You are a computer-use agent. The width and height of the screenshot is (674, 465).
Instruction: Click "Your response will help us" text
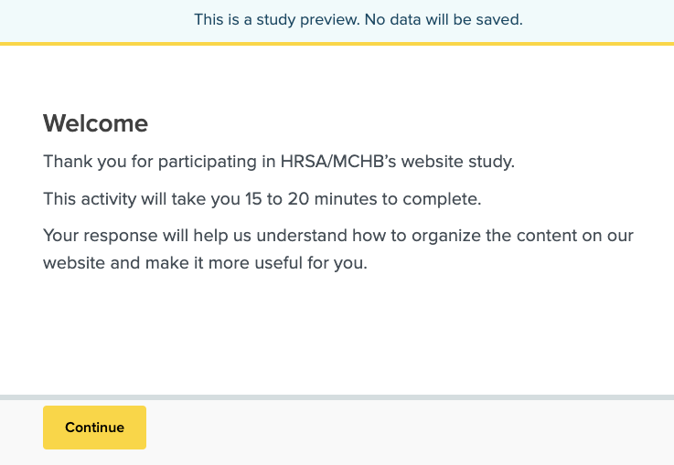(136, 236)
